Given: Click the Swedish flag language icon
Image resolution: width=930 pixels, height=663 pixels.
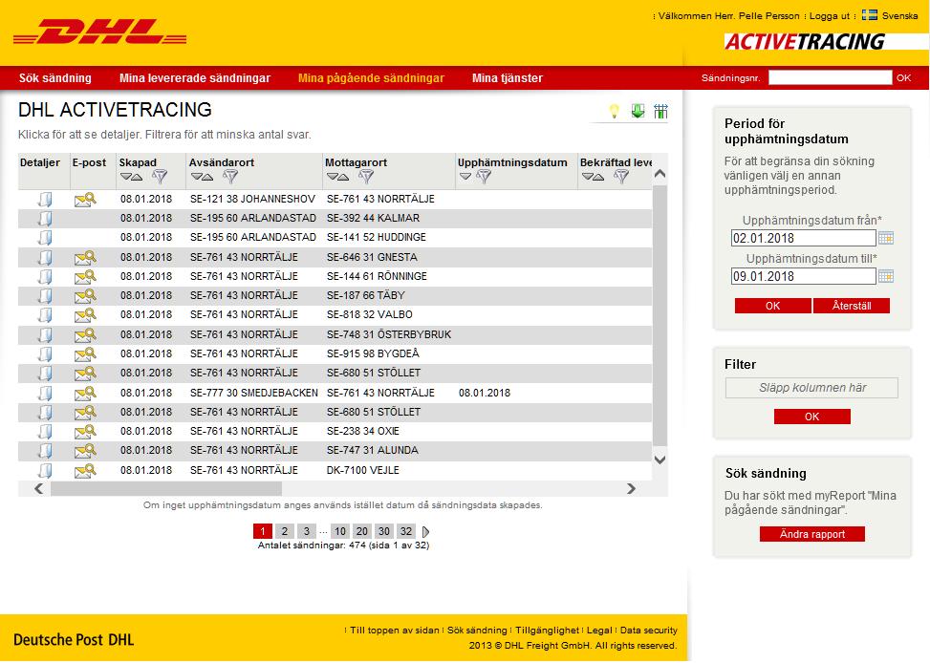Looking at the screenshot, I should (869, 15).
